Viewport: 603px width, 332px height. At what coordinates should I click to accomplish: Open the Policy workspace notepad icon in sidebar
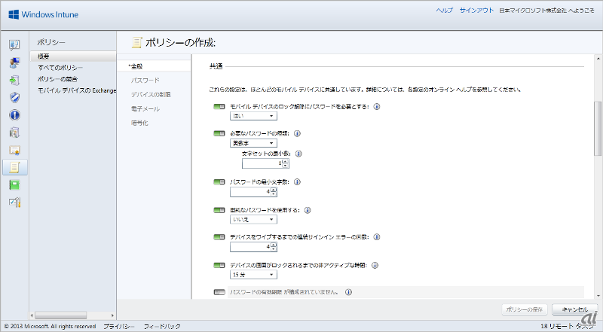pyautogui.click(x=15, y=167)
